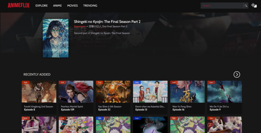Click the ANIMEFLIX logo

[19, 6]
